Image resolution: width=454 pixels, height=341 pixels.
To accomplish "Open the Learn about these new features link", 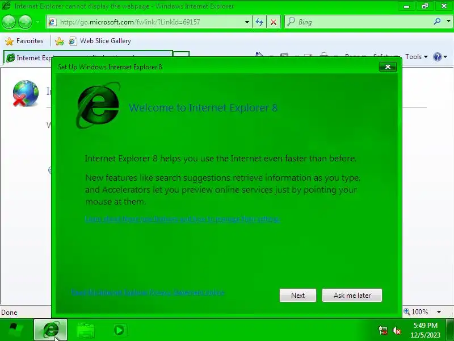I will click(183, 219).
